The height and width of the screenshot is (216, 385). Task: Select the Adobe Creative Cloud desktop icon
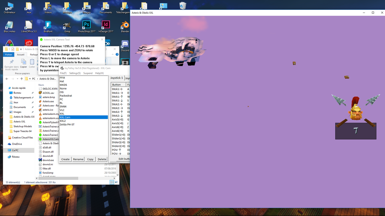(29, 43)
